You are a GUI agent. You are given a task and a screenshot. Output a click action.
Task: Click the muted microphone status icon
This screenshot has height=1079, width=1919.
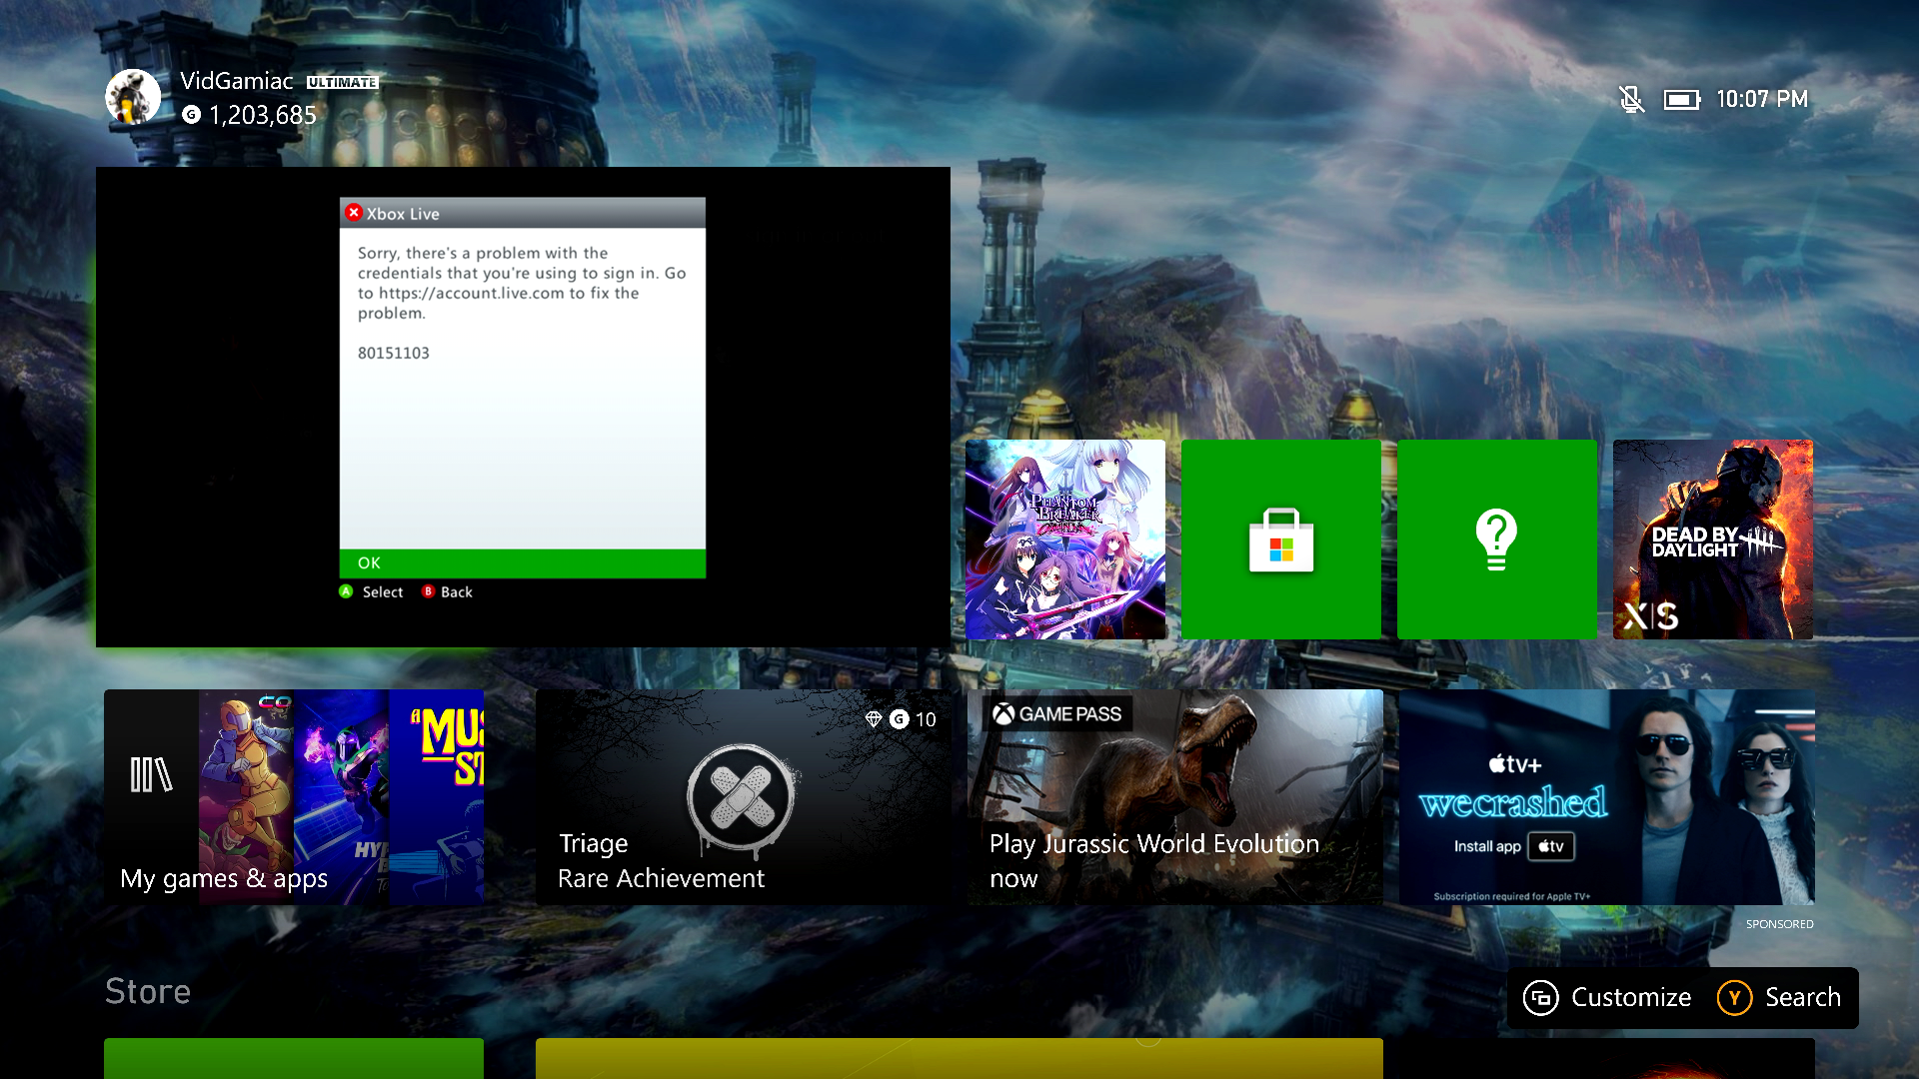(x=1631, y=99)
